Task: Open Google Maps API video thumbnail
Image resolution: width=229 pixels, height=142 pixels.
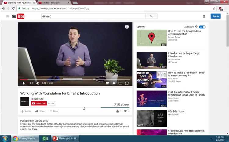Action: (x=151, y=38)
